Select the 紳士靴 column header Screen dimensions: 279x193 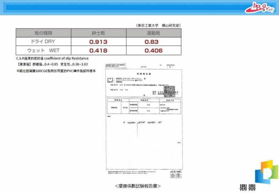coord(98,33)
